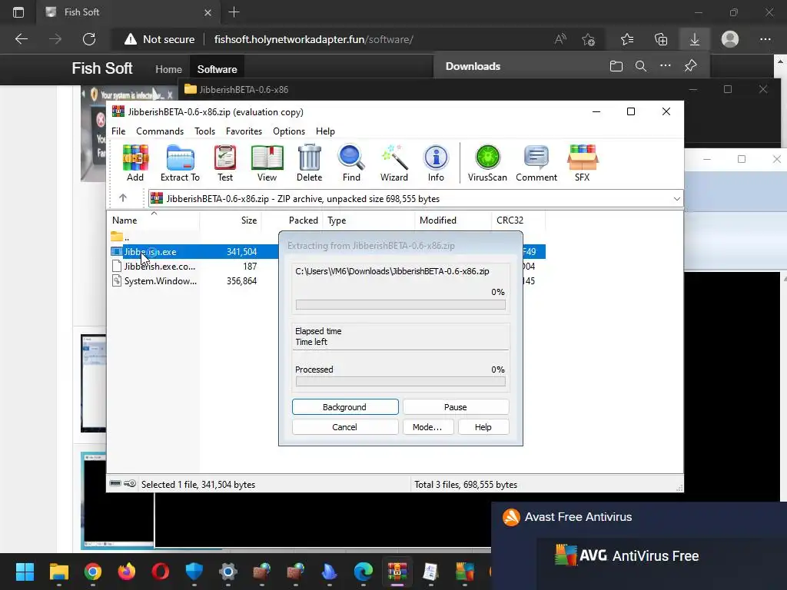Click the Mode... button
Viewport: 787px width, 590px height.
pyautogui.click(x=427, y=427)
